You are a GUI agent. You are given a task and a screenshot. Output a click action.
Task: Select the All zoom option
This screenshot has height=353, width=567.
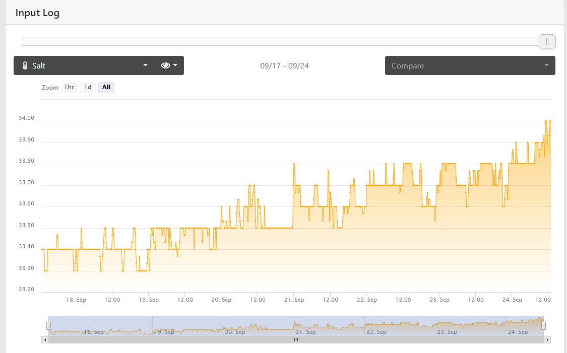pos(106,88)
